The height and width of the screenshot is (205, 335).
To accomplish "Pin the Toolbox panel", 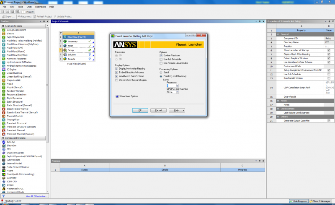I will (44, 21).
